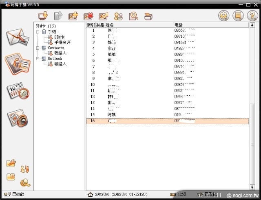Viewport: 261px width, 200px height.
Task: Click SAMSUNG GT-E2120 device label
Action: tap(122, 194)
